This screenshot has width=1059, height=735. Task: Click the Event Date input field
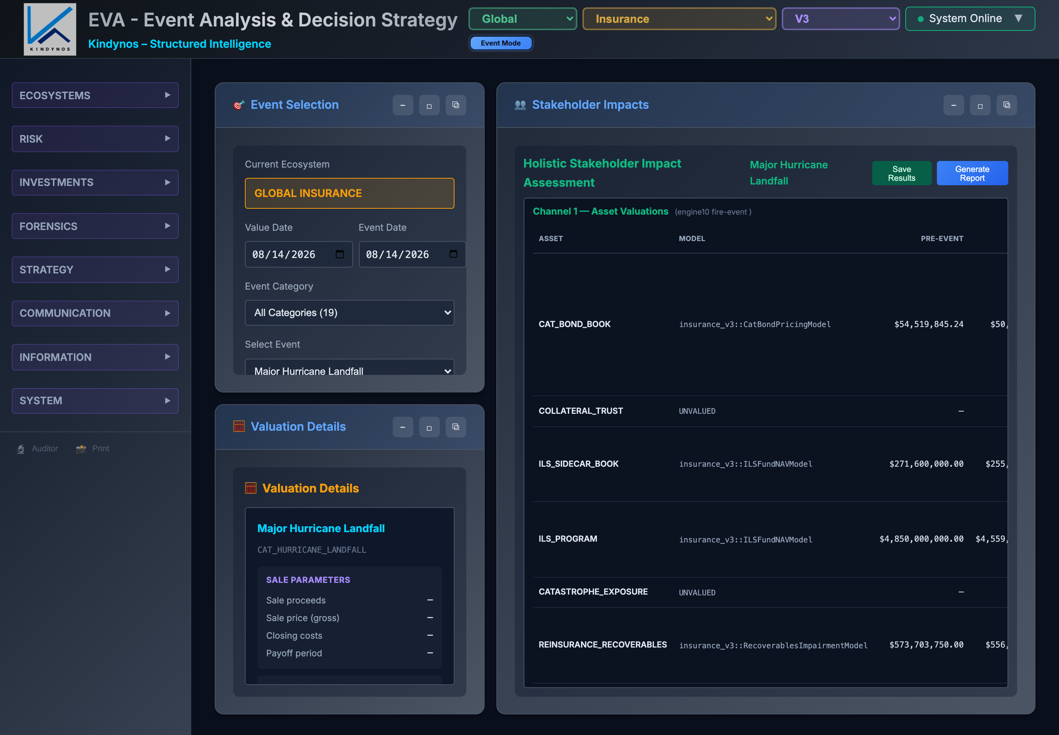412,254
